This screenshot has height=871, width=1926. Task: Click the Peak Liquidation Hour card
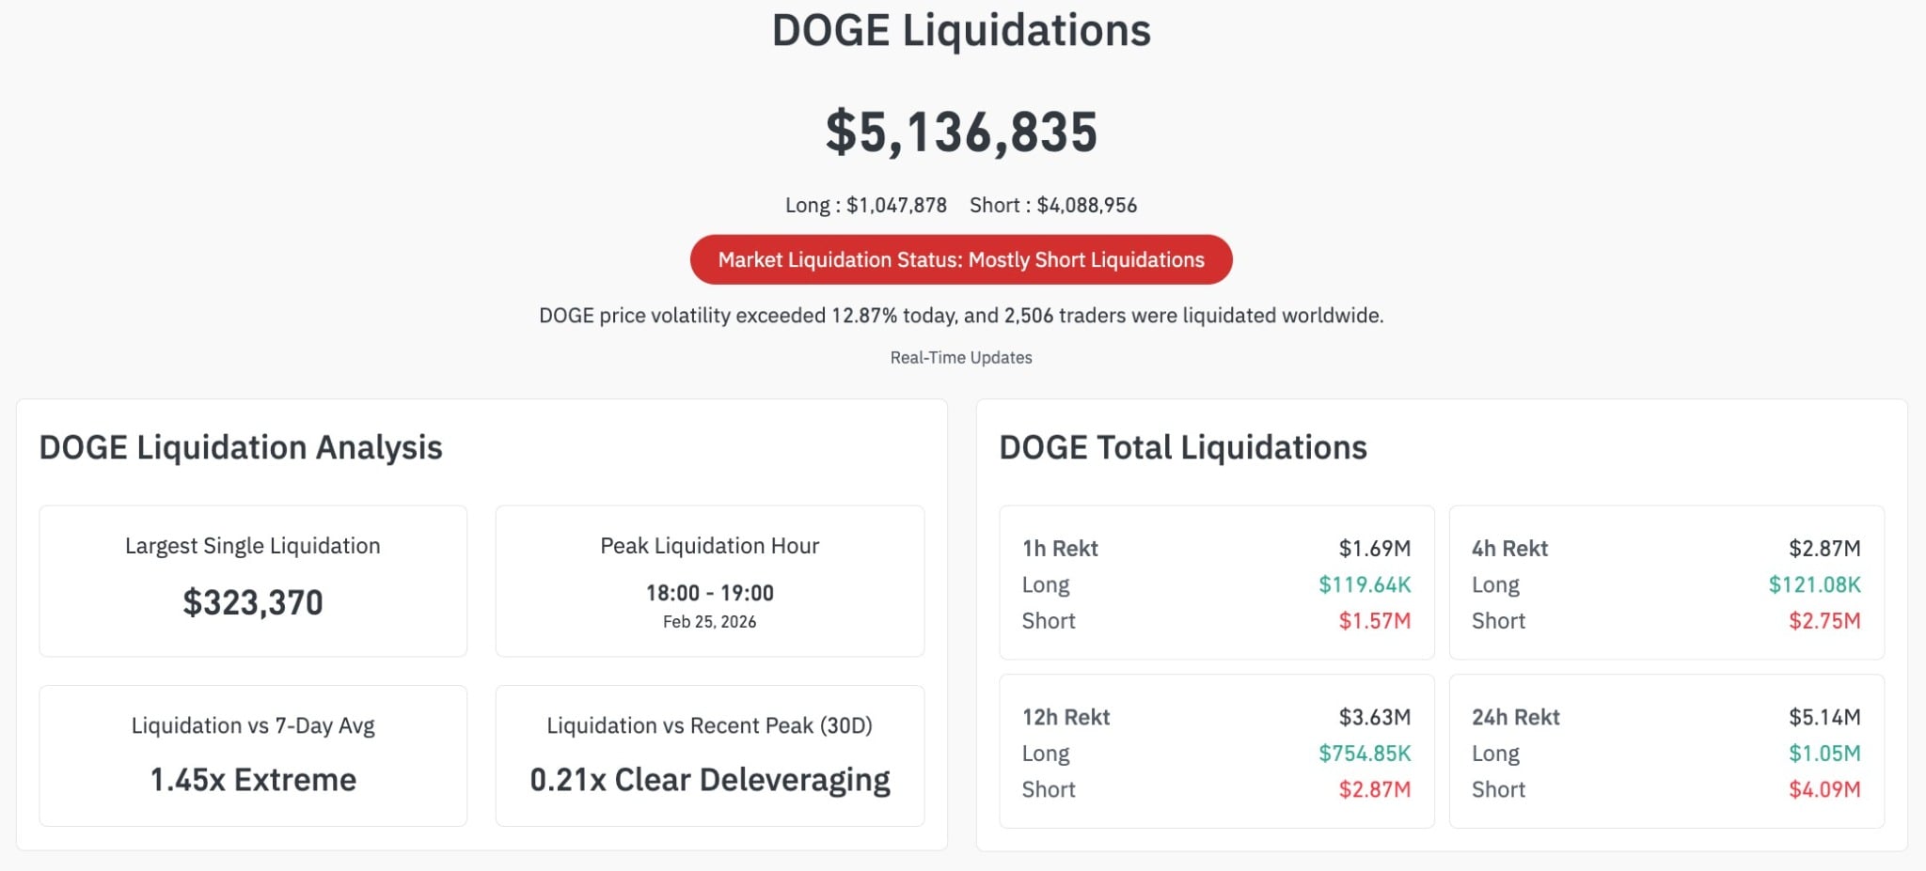click(x=709, y=580)
